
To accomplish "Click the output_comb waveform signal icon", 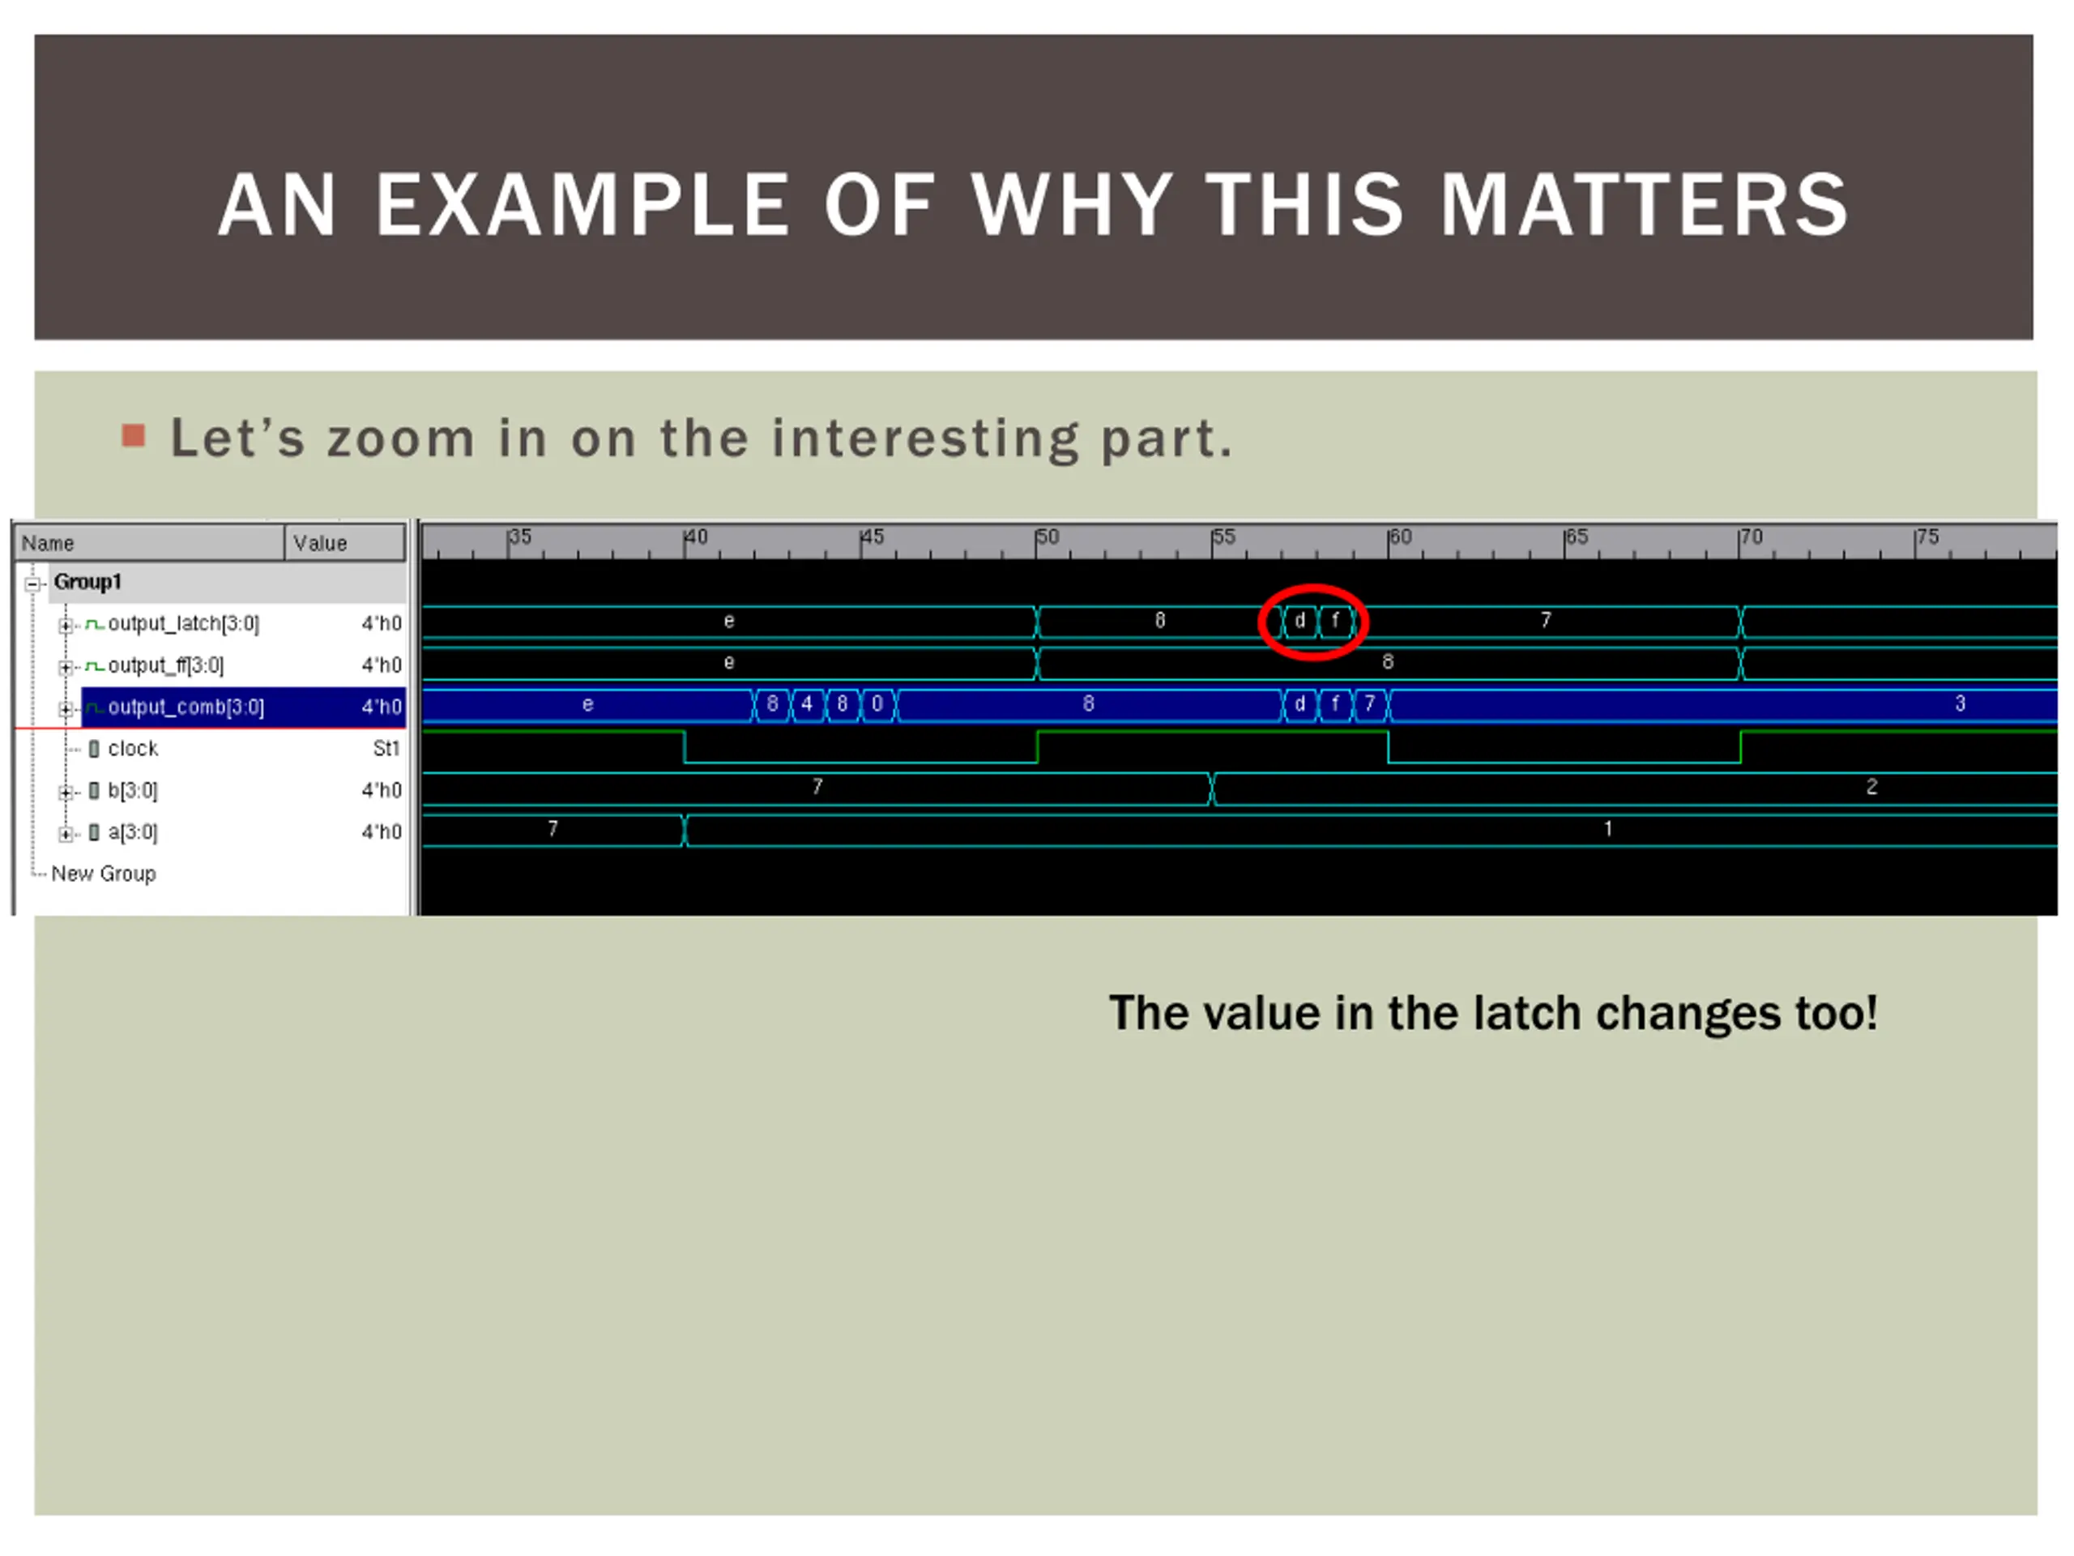I will coord(94,707).
